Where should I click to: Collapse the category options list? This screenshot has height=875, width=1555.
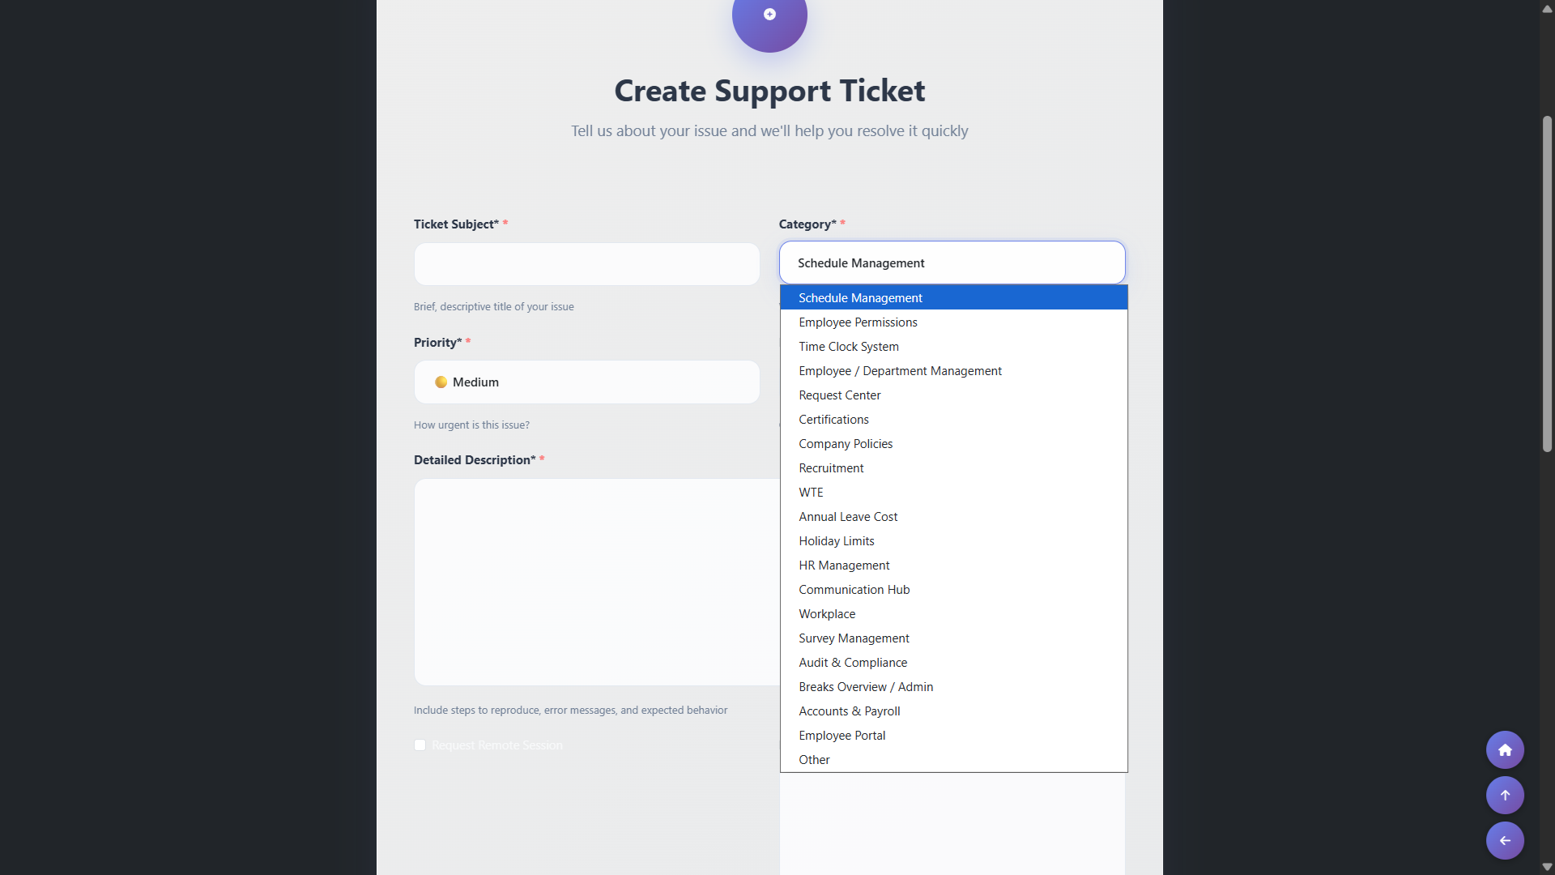952,262
